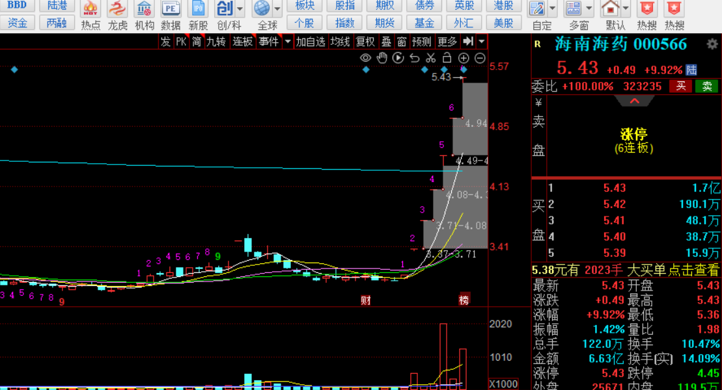Image resolution: width=722 pixels, height=390 pixels.
Task: Click the 榜 marker on the timeline
Action: (464, 300)
